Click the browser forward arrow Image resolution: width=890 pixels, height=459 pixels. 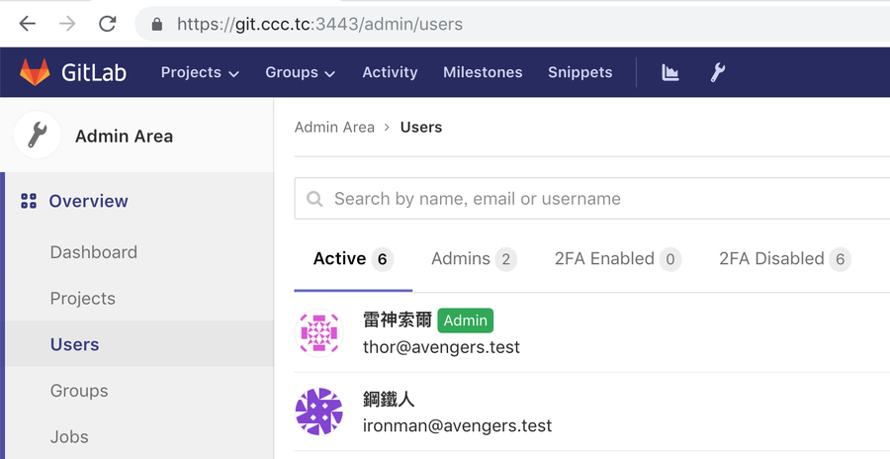point(67,24)
